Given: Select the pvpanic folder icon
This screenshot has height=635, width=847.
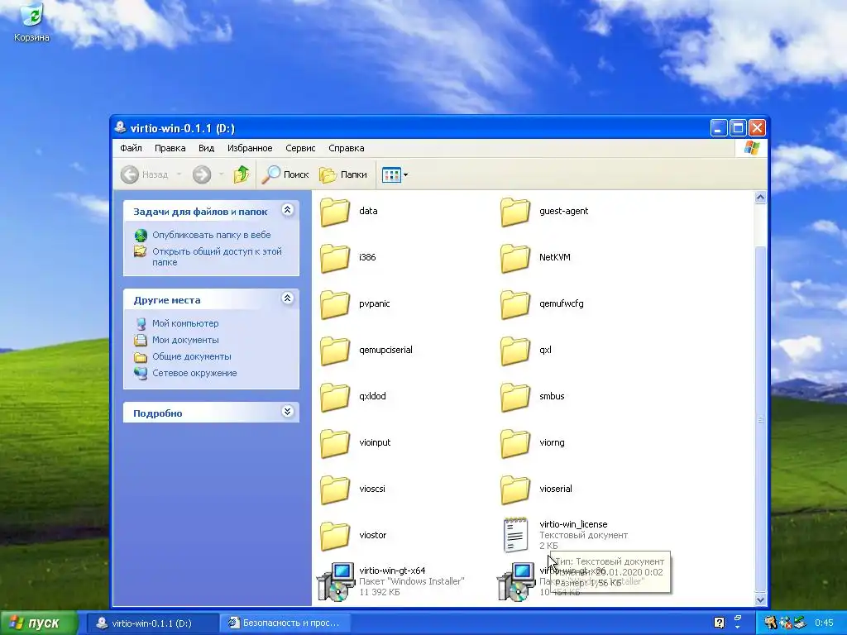Looking at the screenshot, I should [335, 304].
